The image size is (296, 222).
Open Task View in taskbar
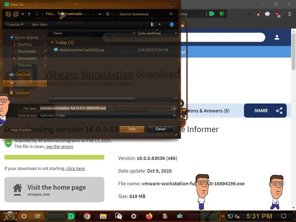[38, 216]
